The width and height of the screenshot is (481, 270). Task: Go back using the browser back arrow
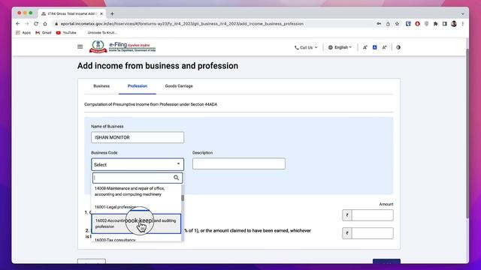click(x=18, y=23)
